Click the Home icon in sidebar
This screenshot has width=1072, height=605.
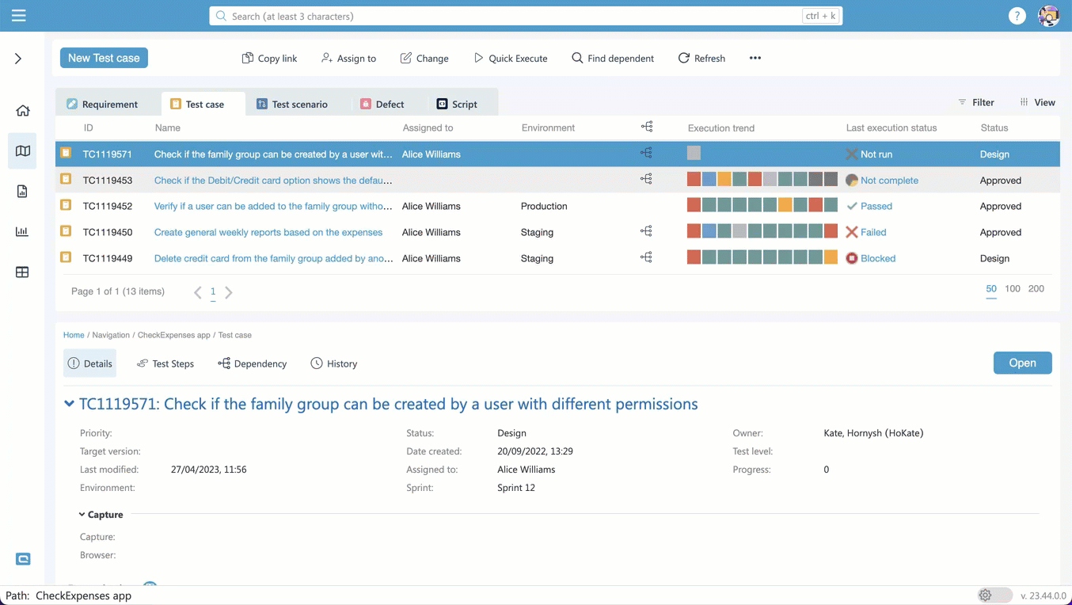(x=22, y=111)
